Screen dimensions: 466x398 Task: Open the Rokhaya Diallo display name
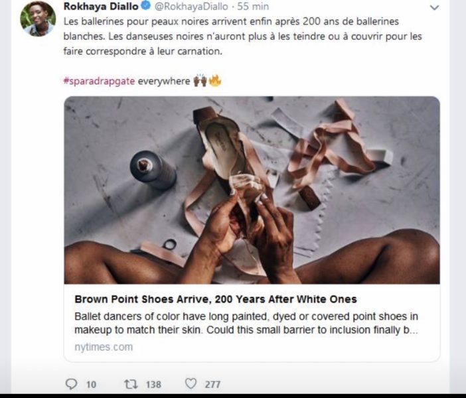(x=101, y=7)
